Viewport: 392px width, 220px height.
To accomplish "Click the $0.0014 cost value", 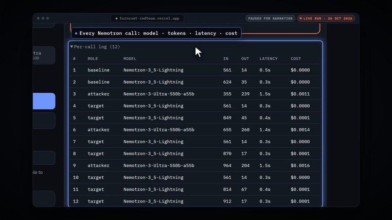I will coord(300,130).
